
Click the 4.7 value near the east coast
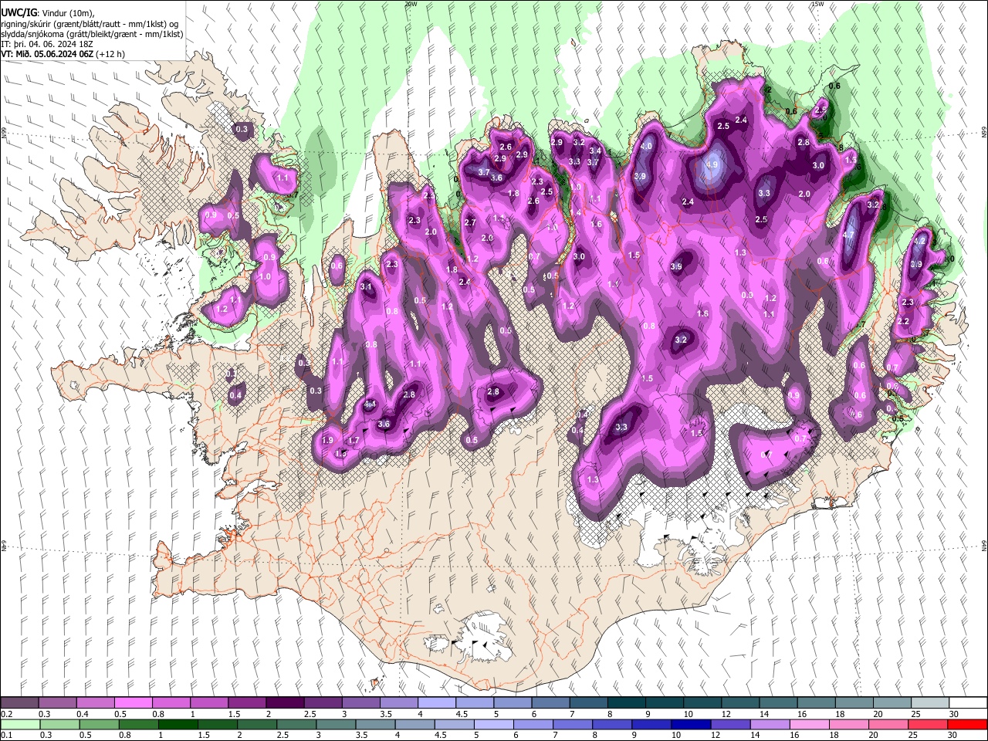pos(848,235)
